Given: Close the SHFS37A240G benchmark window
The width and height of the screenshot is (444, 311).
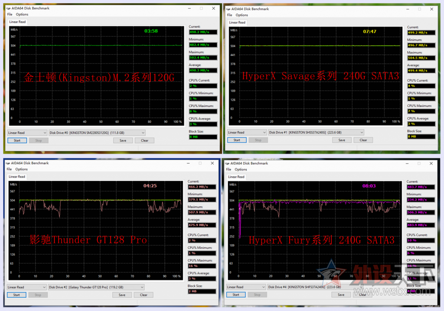Looking at the screenshot, I should (x=431, y=164).
